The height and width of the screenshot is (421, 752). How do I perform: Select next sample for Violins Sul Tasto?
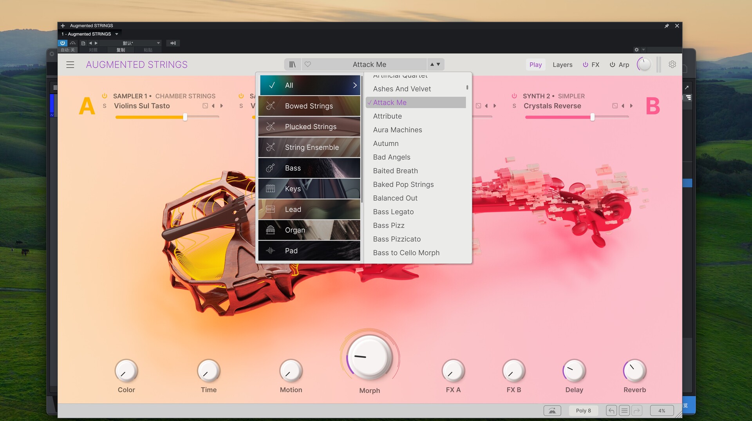pos(222,106)
